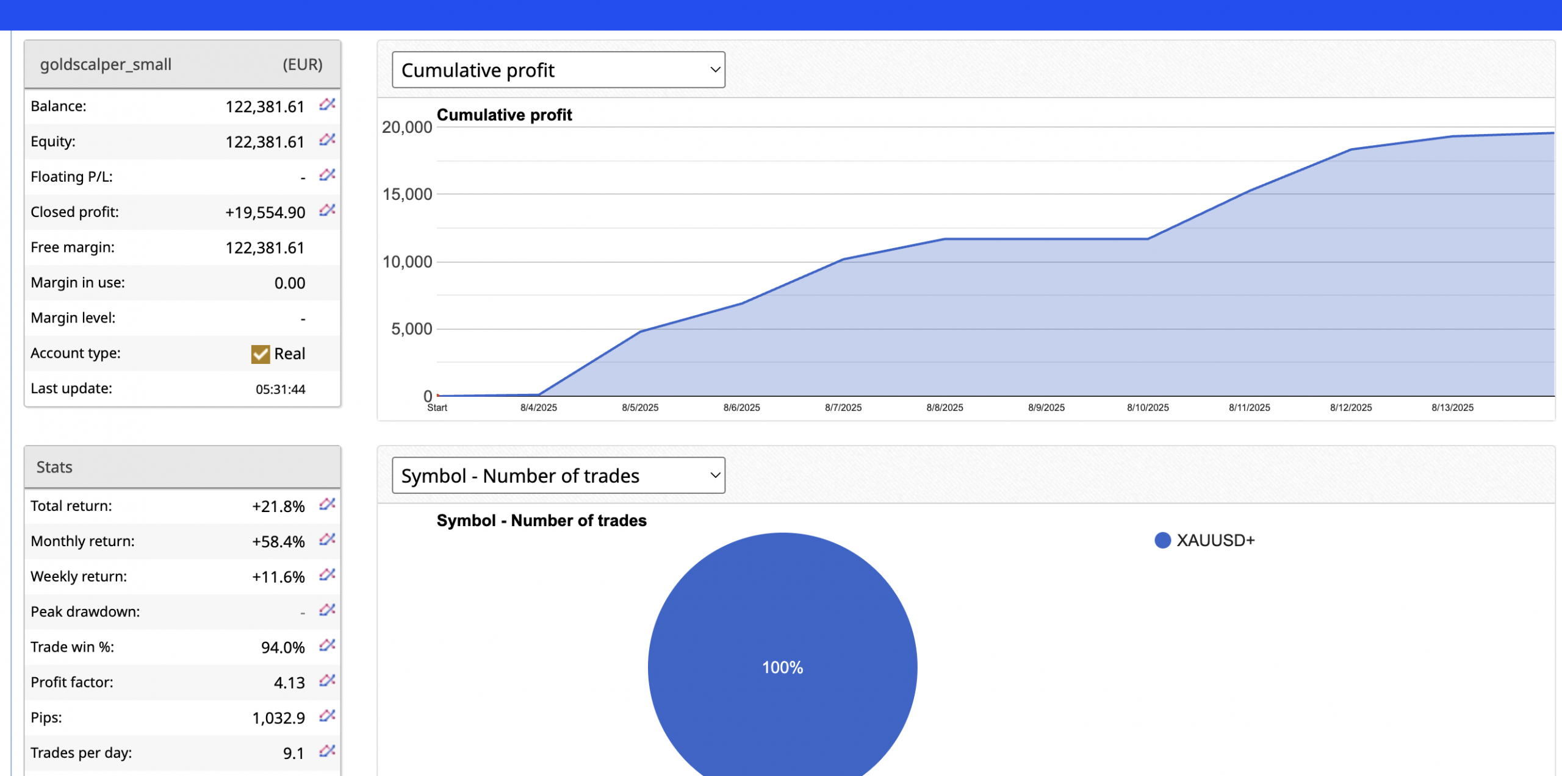The width and height of the screenshot is (1562, 776).
Task: Click the chart icon beside Equity
Action: [x=327, y=140]
